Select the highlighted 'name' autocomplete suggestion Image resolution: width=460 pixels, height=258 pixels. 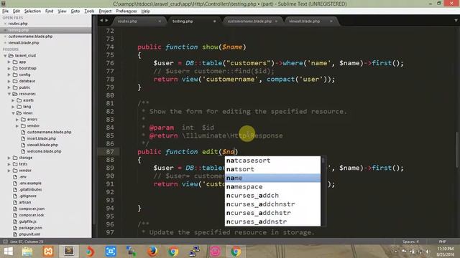(273, 178)
